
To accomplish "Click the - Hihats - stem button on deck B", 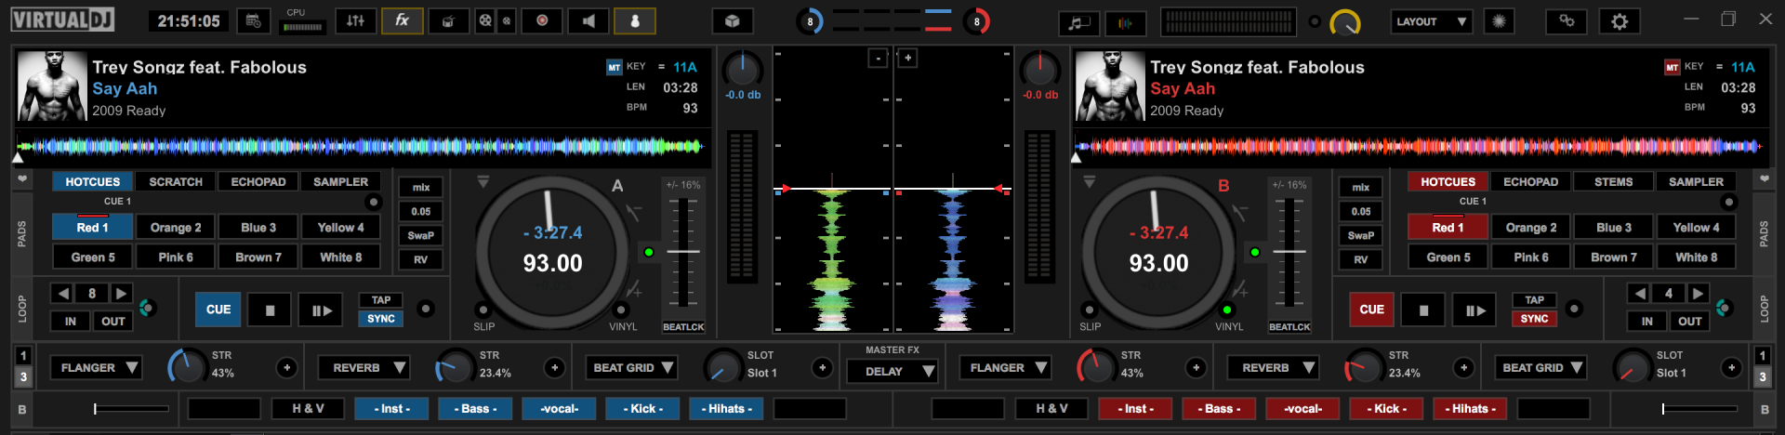I will point(1470,409).
